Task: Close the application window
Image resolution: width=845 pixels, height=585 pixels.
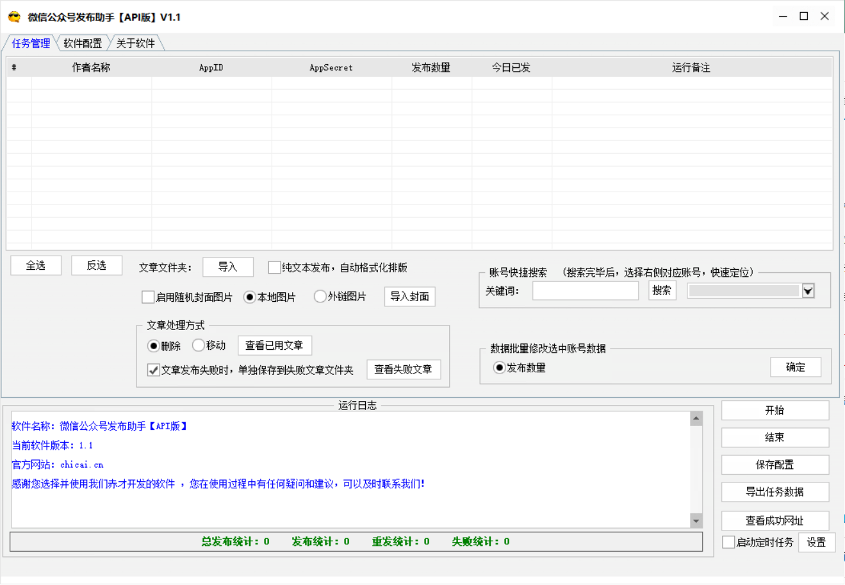Action: click(x=825, y=17)
